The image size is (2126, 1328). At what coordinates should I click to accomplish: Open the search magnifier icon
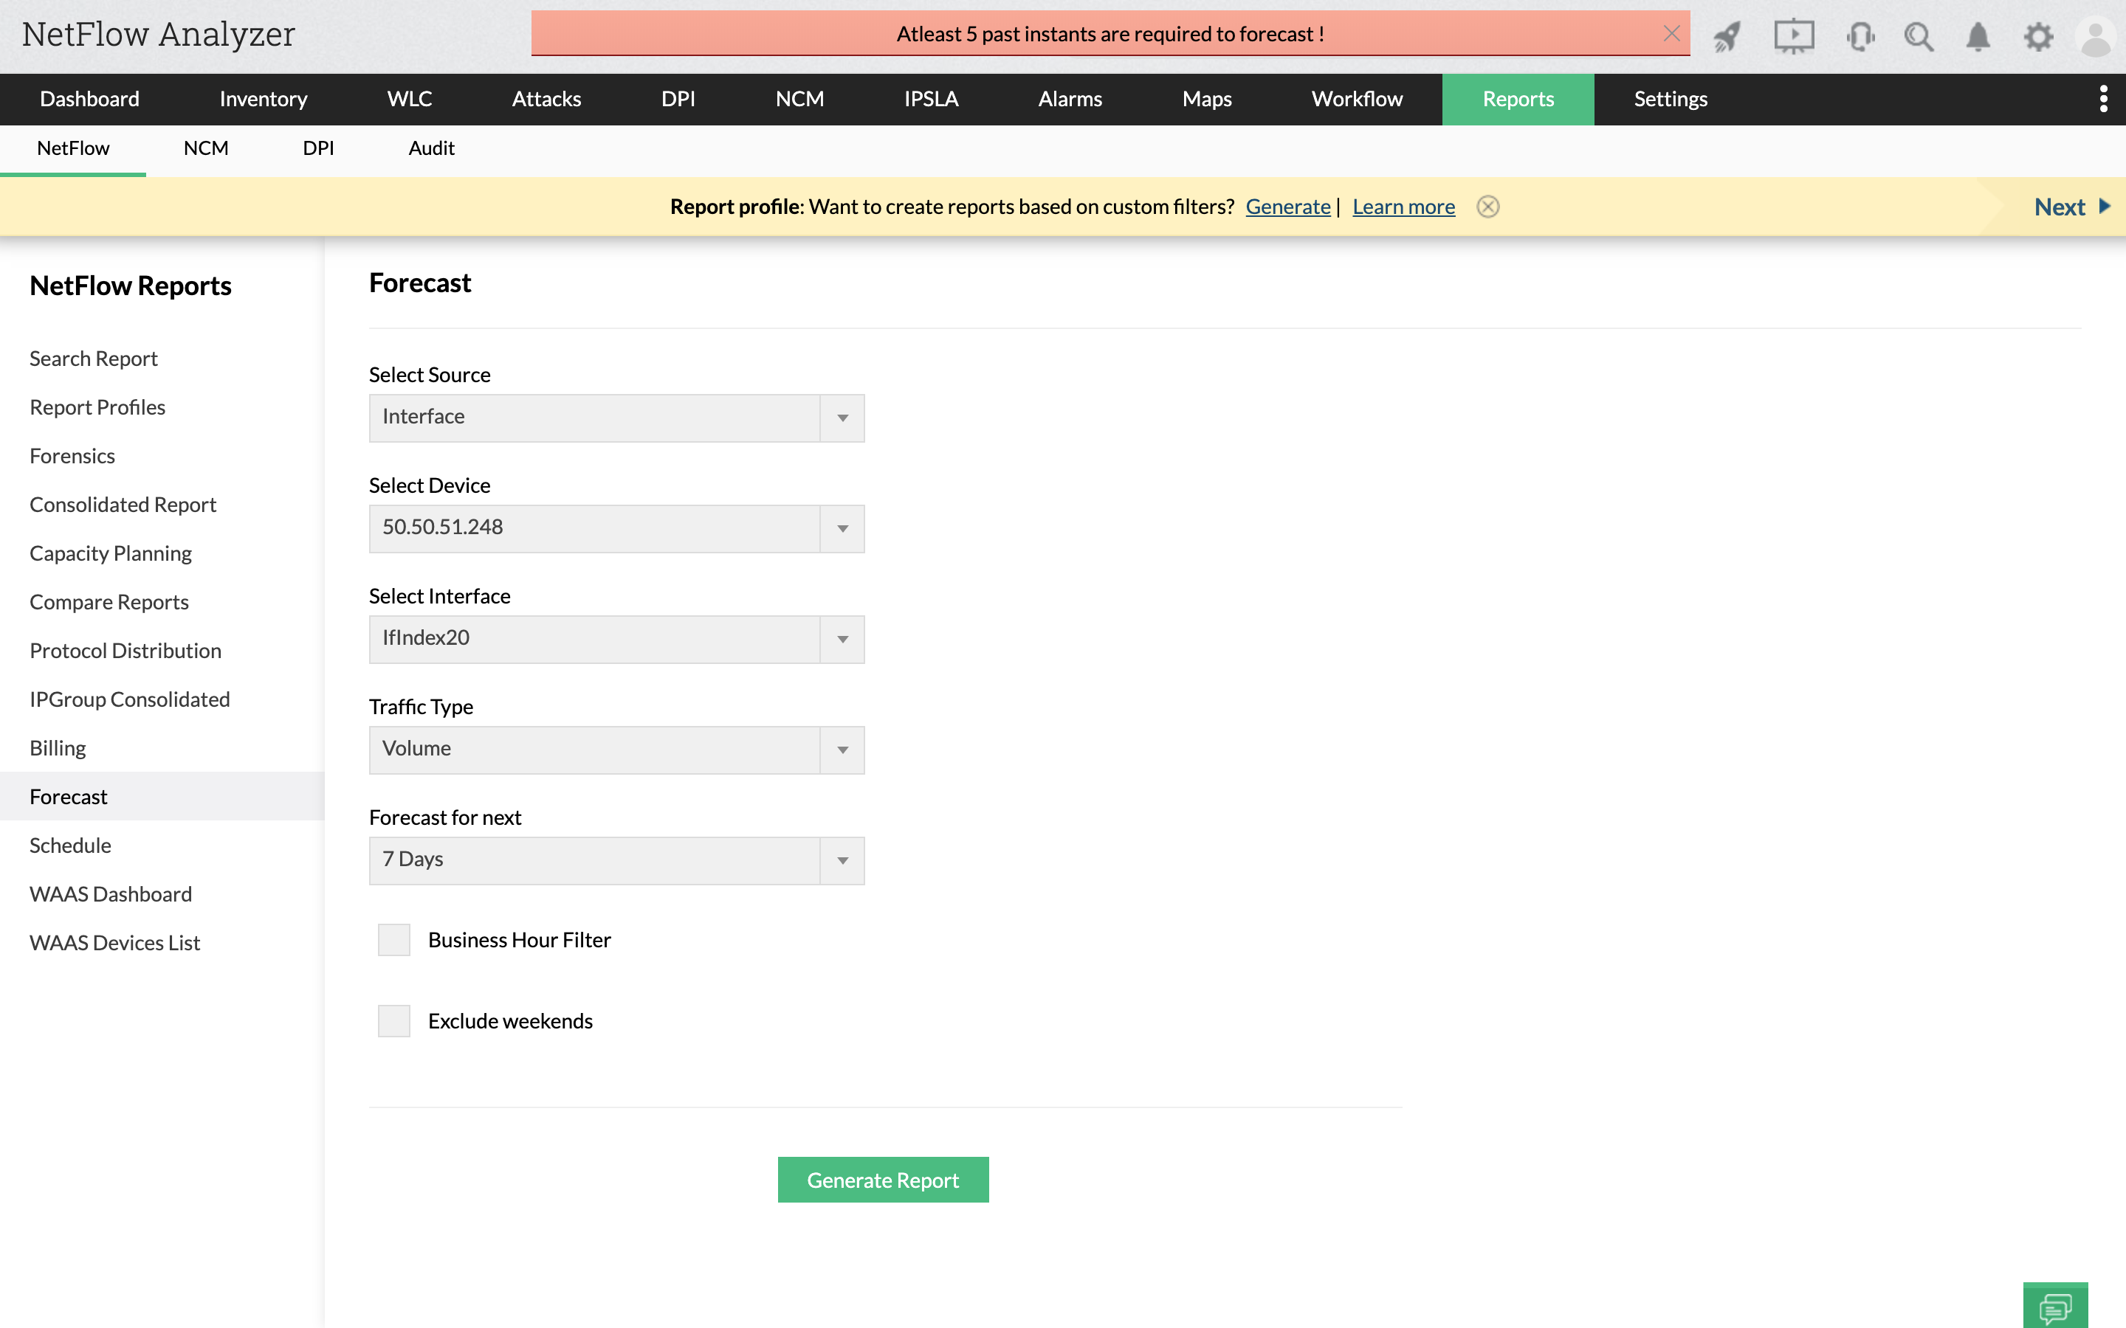pyautogui.click(x=1919, y=37)
